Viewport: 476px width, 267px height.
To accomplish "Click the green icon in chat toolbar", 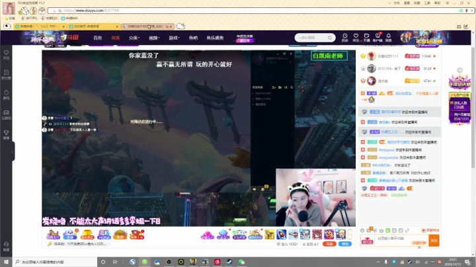I will (387, 231).
